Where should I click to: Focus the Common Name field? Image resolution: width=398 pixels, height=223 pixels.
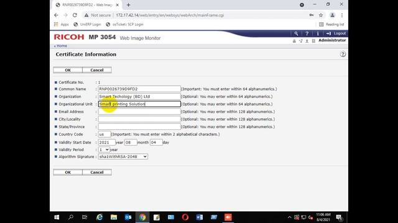click(x=139, y=89)
